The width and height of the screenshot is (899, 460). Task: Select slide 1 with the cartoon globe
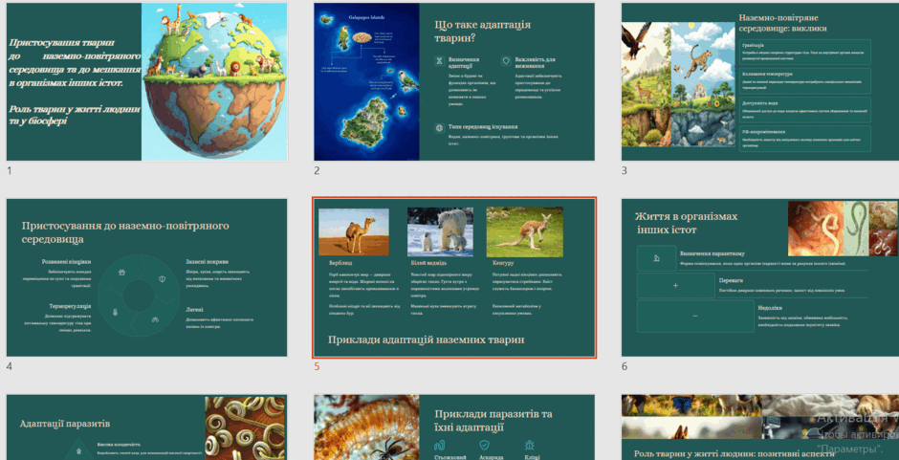click(146, 82)
